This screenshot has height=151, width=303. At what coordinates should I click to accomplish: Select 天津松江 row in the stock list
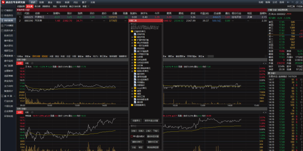click(40, 17)
